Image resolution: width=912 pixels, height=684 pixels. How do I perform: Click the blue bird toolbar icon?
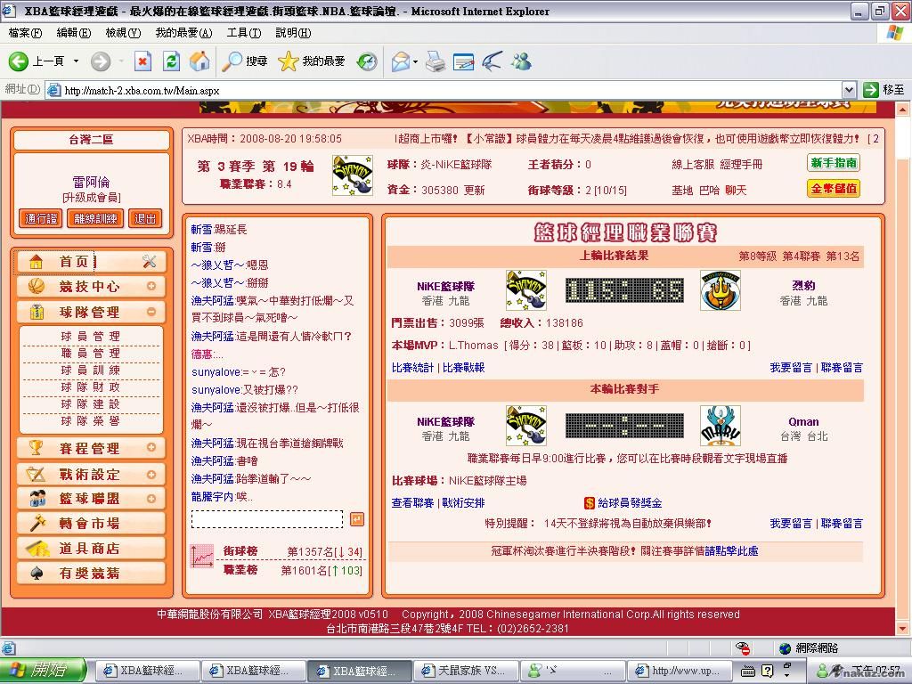pyautogui.click(x=492, y=61)
